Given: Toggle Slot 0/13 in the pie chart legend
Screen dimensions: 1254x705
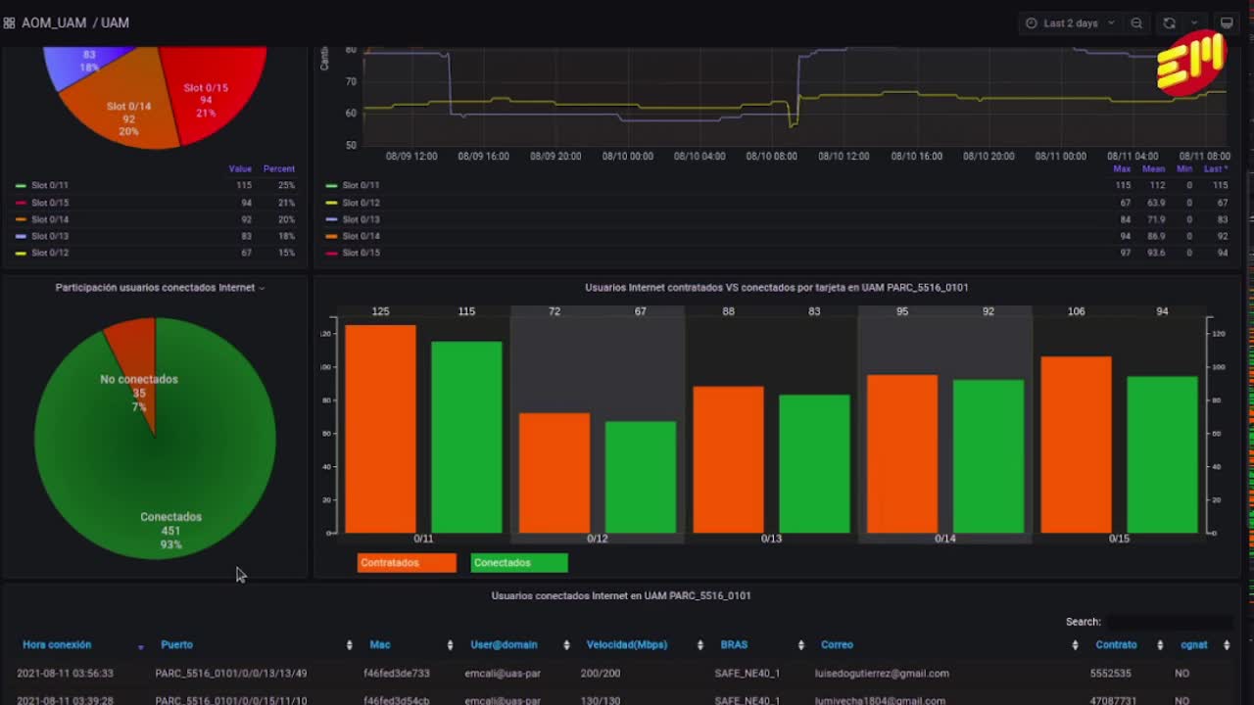Looking at the screenshot, I should (49, 236).
